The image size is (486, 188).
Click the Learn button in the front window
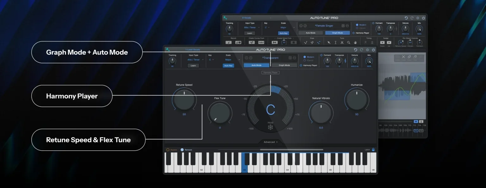click(193, 66)
